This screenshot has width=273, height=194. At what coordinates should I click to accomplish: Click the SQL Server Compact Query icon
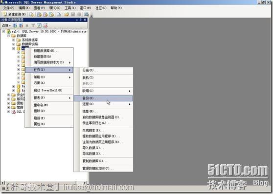coord(59,15)
